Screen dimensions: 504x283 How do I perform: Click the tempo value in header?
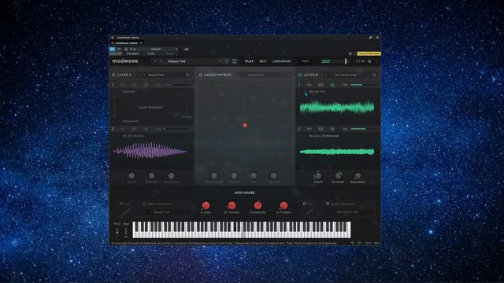pos(360,61)
